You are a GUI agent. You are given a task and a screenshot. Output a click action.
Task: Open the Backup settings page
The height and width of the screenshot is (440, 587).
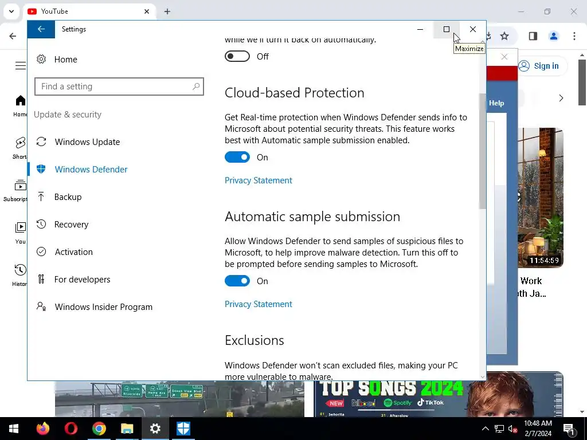(x=68, y=197)
